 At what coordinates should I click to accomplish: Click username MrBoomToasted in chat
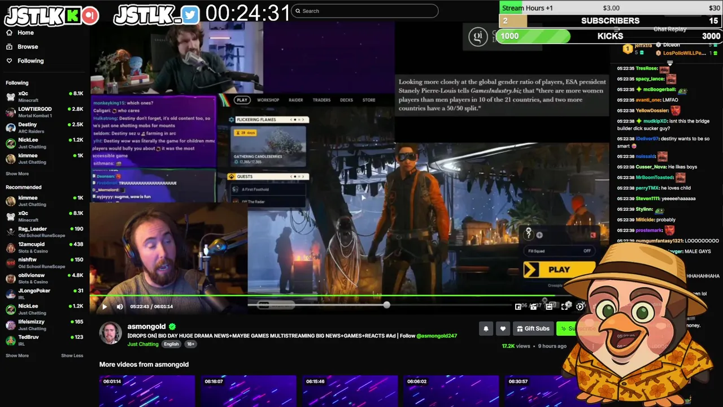[x=654, y=177]
